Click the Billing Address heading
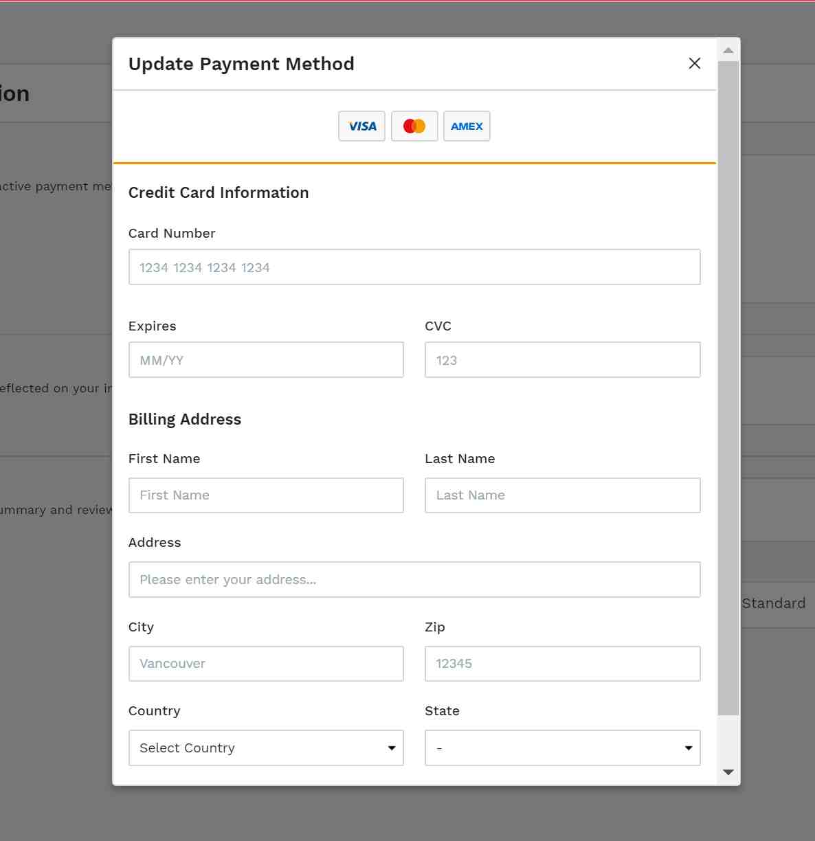 (185, 419)
